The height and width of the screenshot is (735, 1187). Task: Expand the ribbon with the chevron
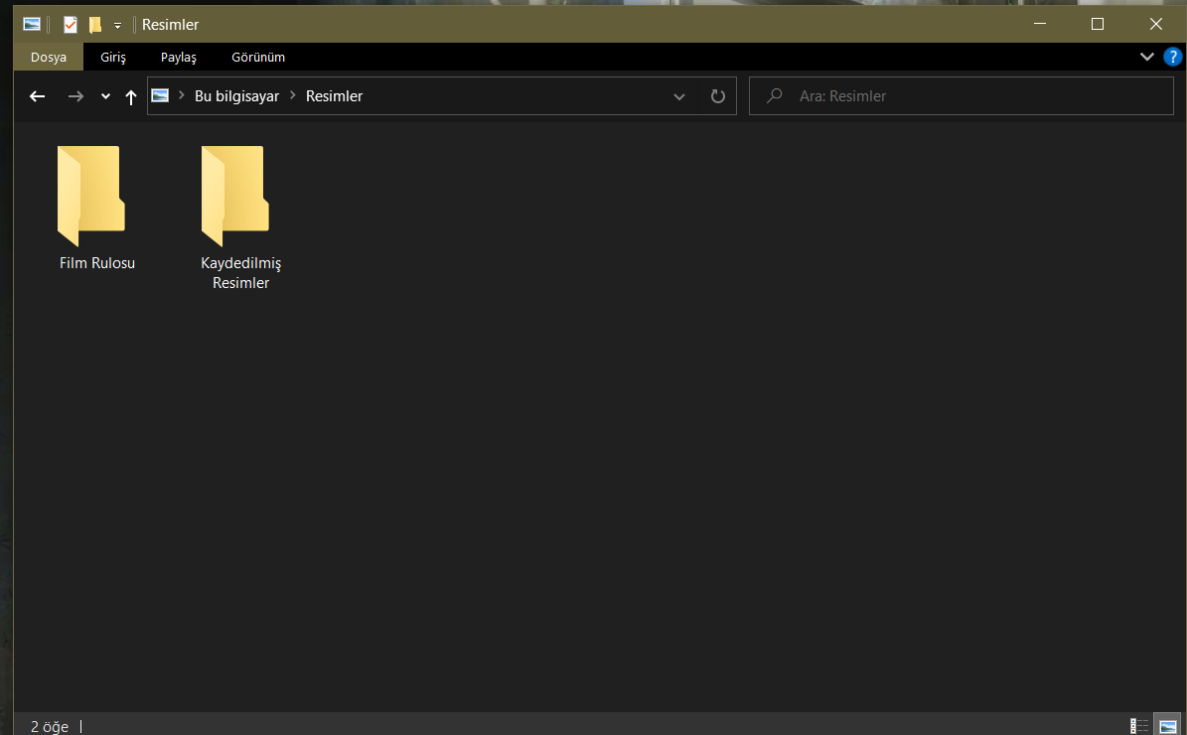click(x=1147, y=57)
